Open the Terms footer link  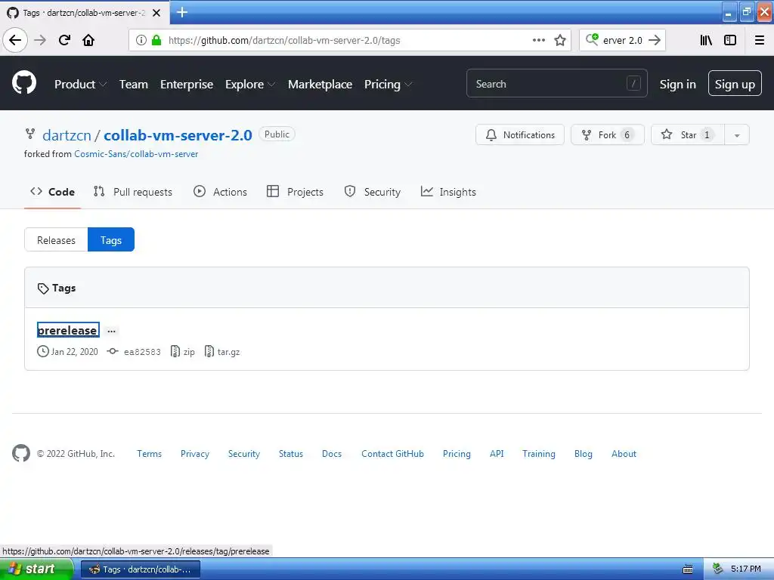(x=149, y=454)
